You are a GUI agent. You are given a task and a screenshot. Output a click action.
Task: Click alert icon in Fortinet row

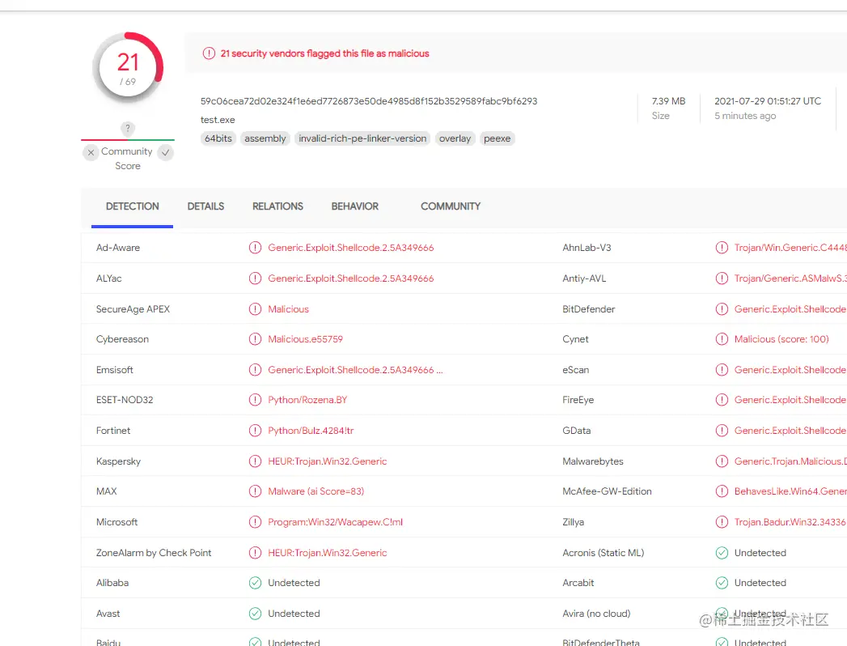pyautogui.click(x=255, y=431)
